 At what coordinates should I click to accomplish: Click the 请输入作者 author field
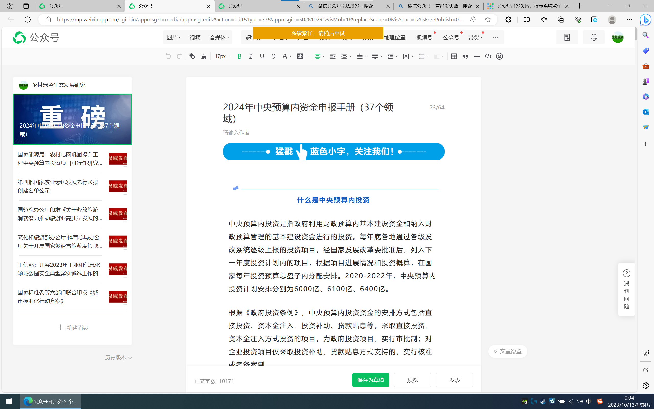(x=237, y=133)
